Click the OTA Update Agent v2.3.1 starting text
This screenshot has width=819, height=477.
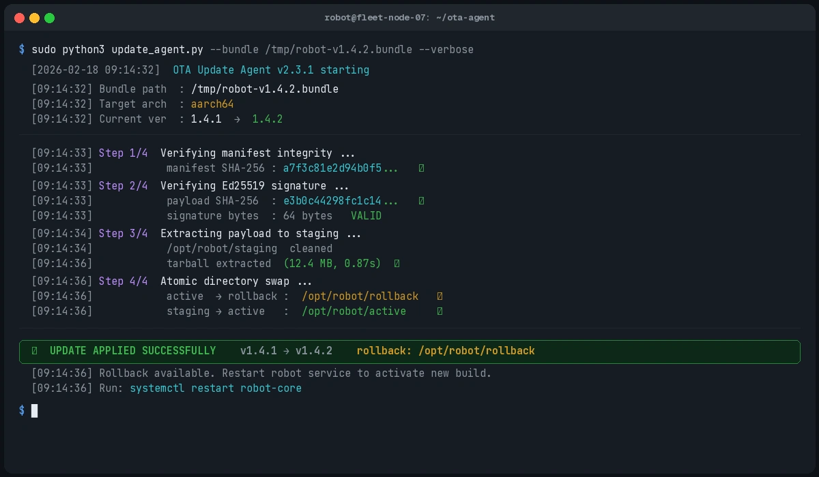(274, 70)
